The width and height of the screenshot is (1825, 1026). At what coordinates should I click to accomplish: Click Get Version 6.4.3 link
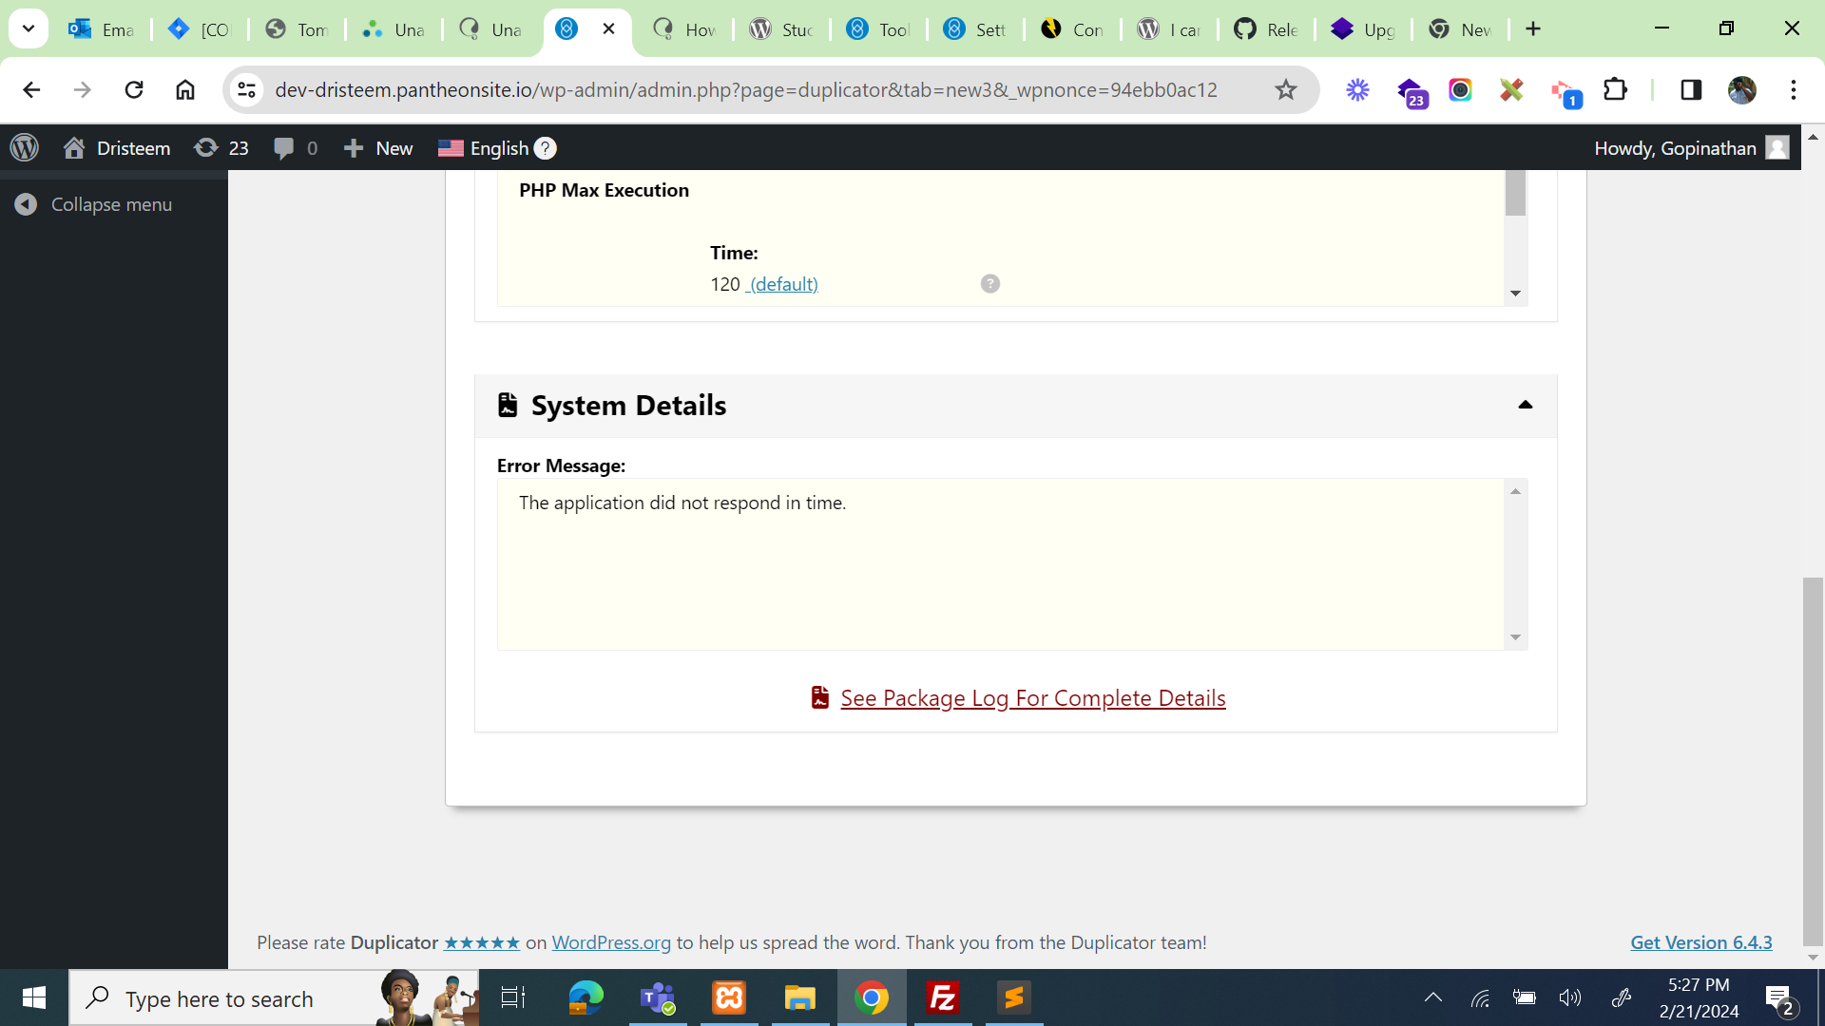[x=1701, y=942]
